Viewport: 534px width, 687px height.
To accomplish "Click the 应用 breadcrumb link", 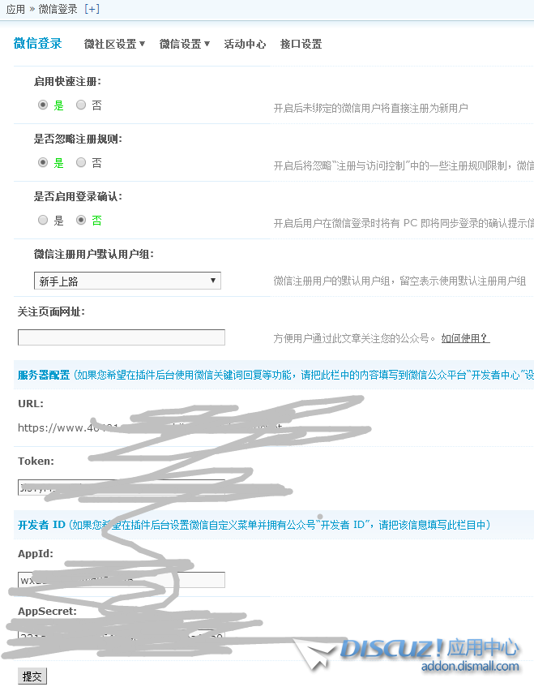I will (15, 8).
